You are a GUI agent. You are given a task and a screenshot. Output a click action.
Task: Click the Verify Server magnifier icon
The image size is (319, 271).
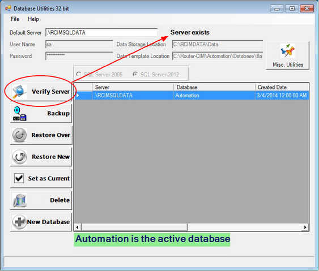click(19, 92)
